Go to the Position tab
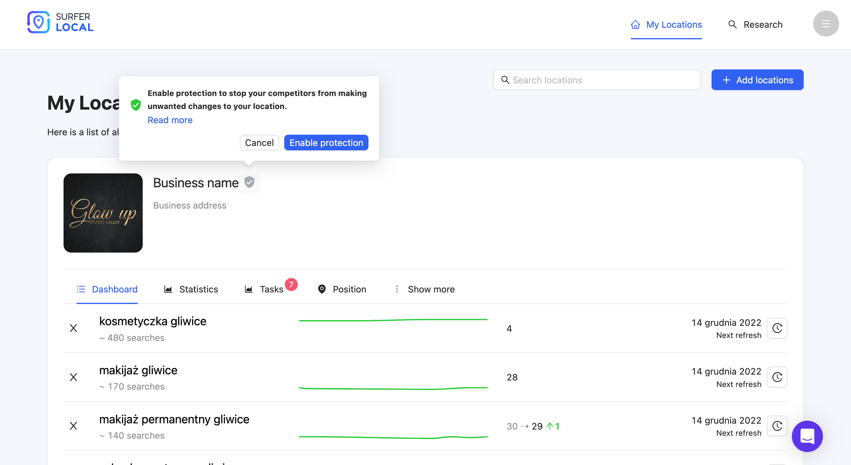 click(x=342, y=289)
